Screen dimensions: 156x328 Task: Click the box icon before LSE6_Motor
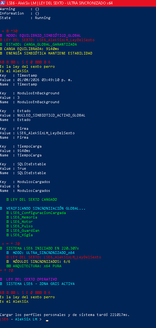pos(8,222)
